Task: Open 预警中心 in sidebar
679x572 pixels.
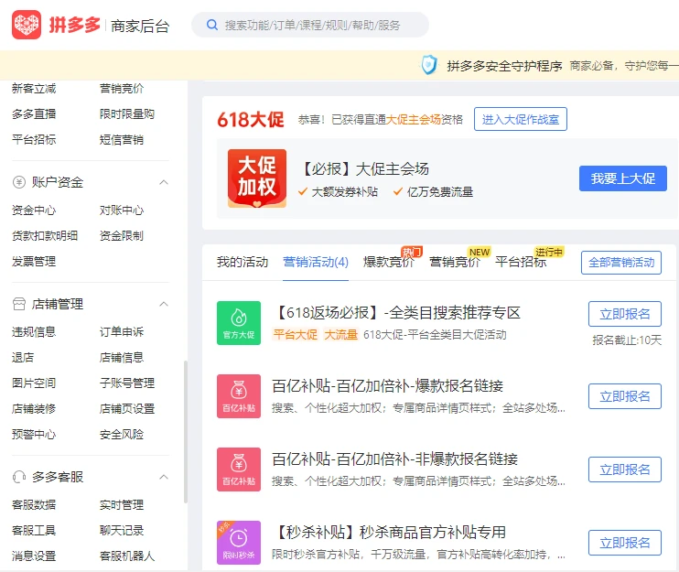Action: (x=34, y=435)
